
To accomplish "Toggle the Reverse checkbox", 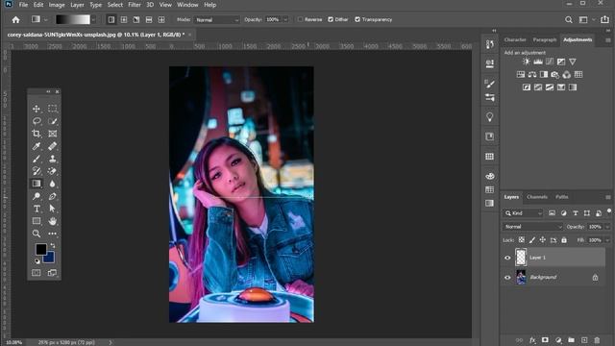I will click(300, 19).
